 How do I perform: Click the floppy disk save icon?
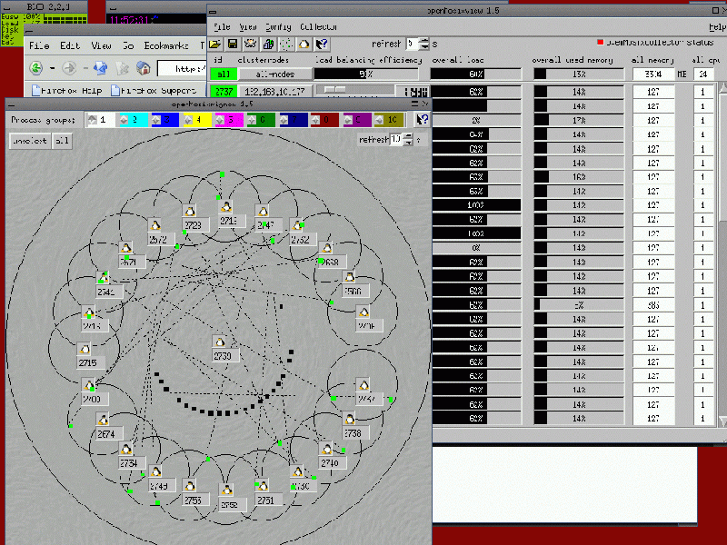point(233,44)
